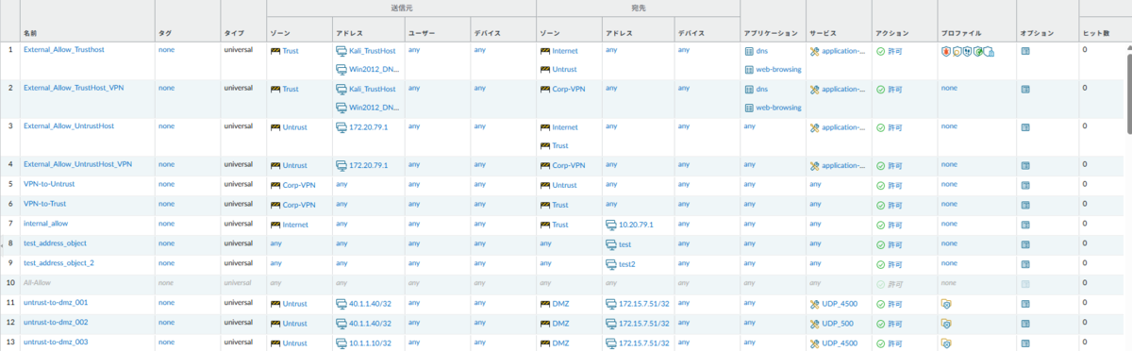1132x351 pixels.
Task: Click web-browsing application icon in External_Allow_TrustHost_VPN rule
Action: 749,108
